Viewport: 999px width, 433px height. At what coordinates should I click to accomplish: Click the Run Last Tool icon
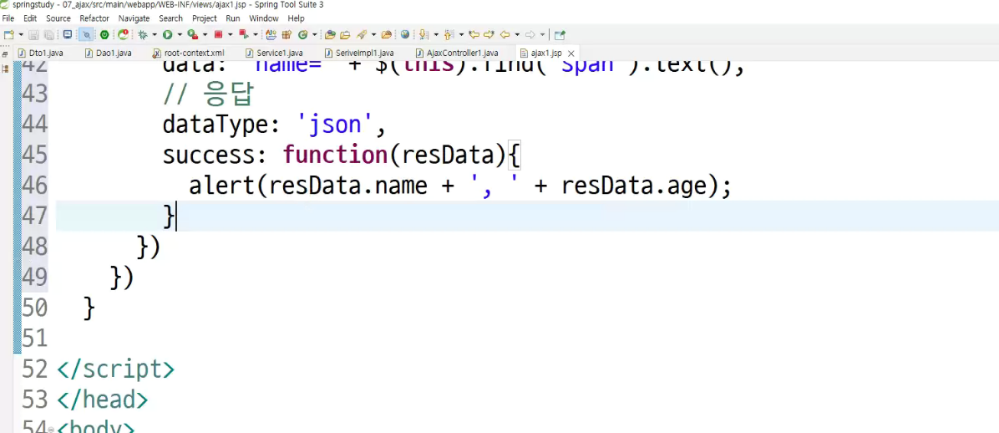[243, 34]
